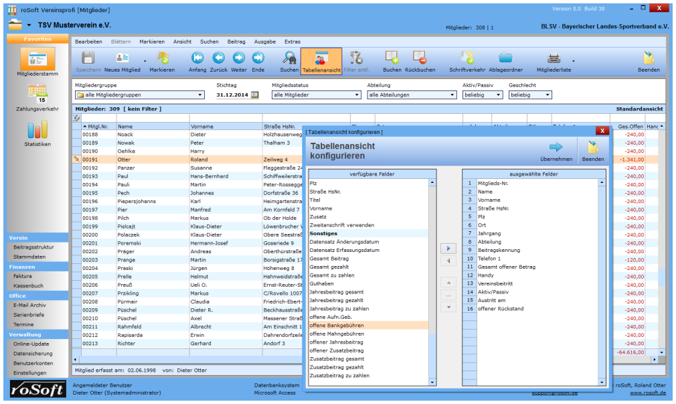This screenshot has height=404, width=676.
Task: Open Statistiken from the Favoriten sidebar
Action: tap(37, 130)
